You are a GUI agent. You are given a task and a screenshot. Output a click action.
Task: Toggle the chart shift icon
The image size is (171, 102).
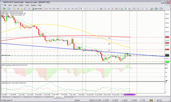147,9
